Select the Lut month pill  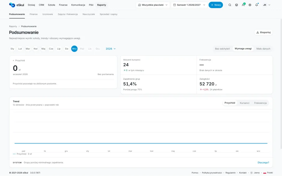point(20,49)
